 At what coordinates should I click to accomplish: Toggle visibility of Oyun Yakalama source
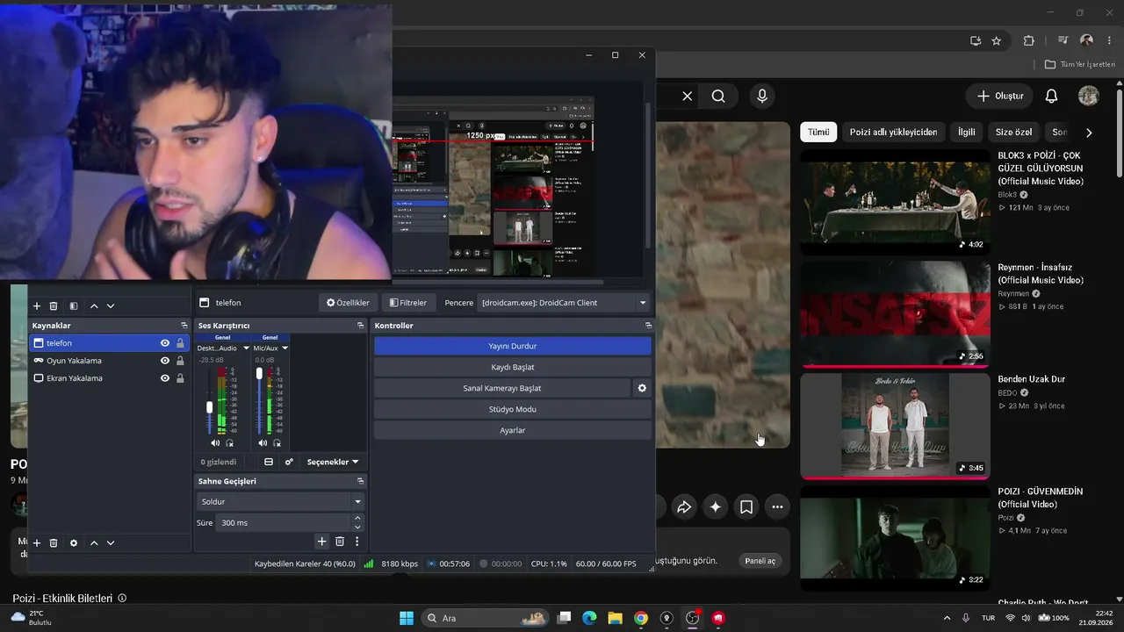[x=164, y=361]
